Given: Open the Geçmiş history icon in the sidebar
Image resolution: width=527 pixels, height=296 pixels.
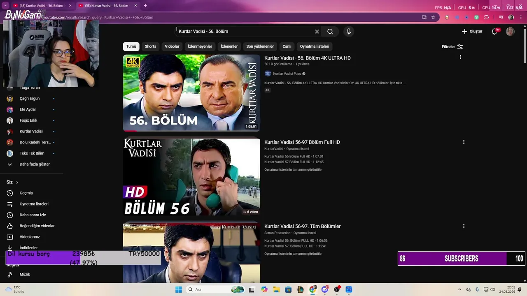Looking at the screenshot, I should coord(10,193).
